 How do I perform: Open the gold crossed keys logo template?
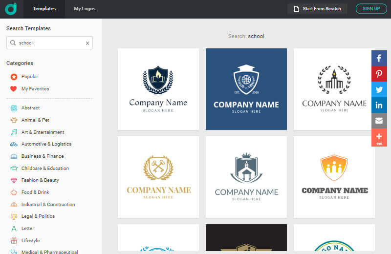tap(158, 177)
